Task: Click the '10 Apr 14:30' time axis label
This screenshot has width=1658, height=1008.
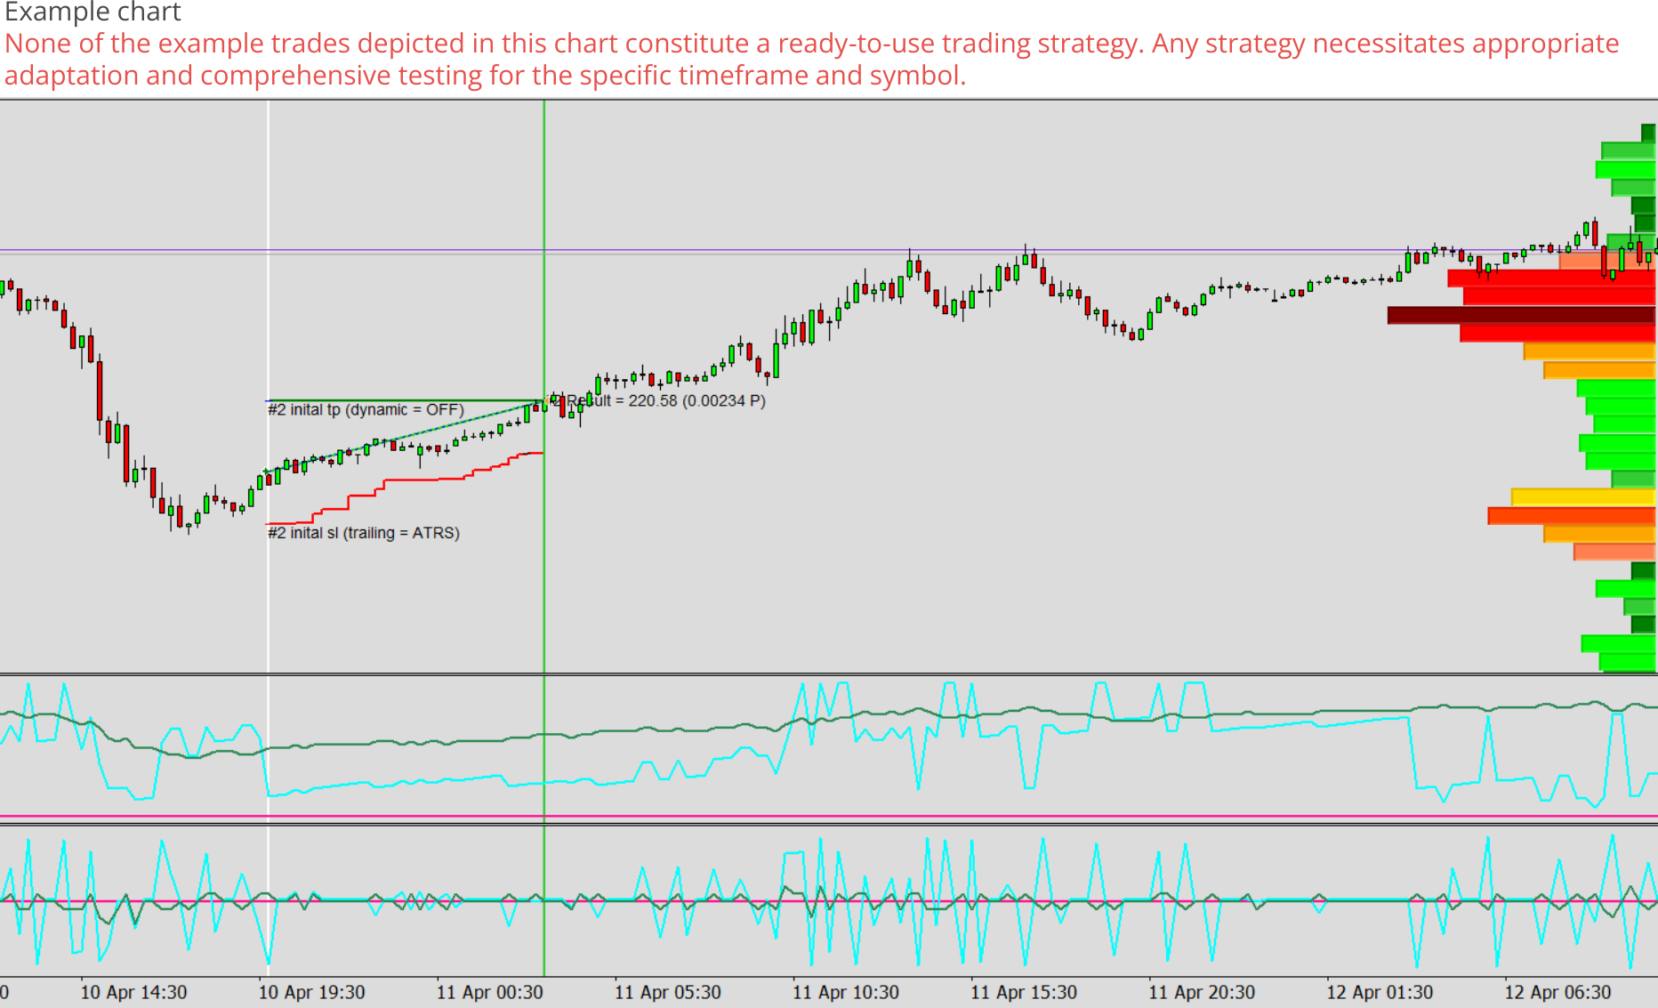Action: 133,992
